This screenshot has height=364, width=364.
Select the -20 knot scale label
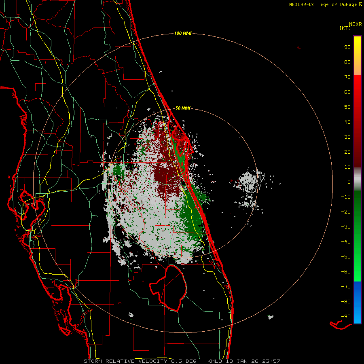pos(346,212)
